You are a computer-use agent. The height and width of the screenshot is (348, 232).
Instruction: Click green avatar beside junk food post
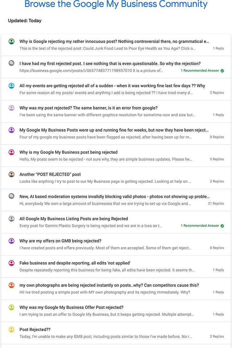click(x=12, y=41)
